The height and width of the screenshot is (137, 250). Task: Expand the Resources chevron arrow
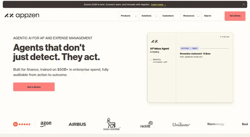click(198, 16)
